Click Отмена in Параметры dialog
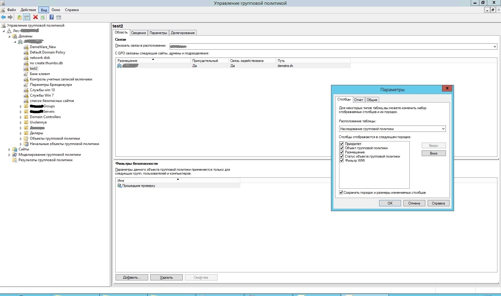Screen dimensions: 501x296 414,203
